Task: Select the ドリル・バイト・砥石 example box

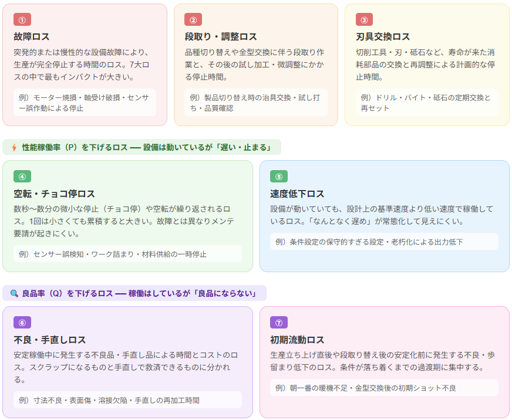Action: (x=427, y=102)
